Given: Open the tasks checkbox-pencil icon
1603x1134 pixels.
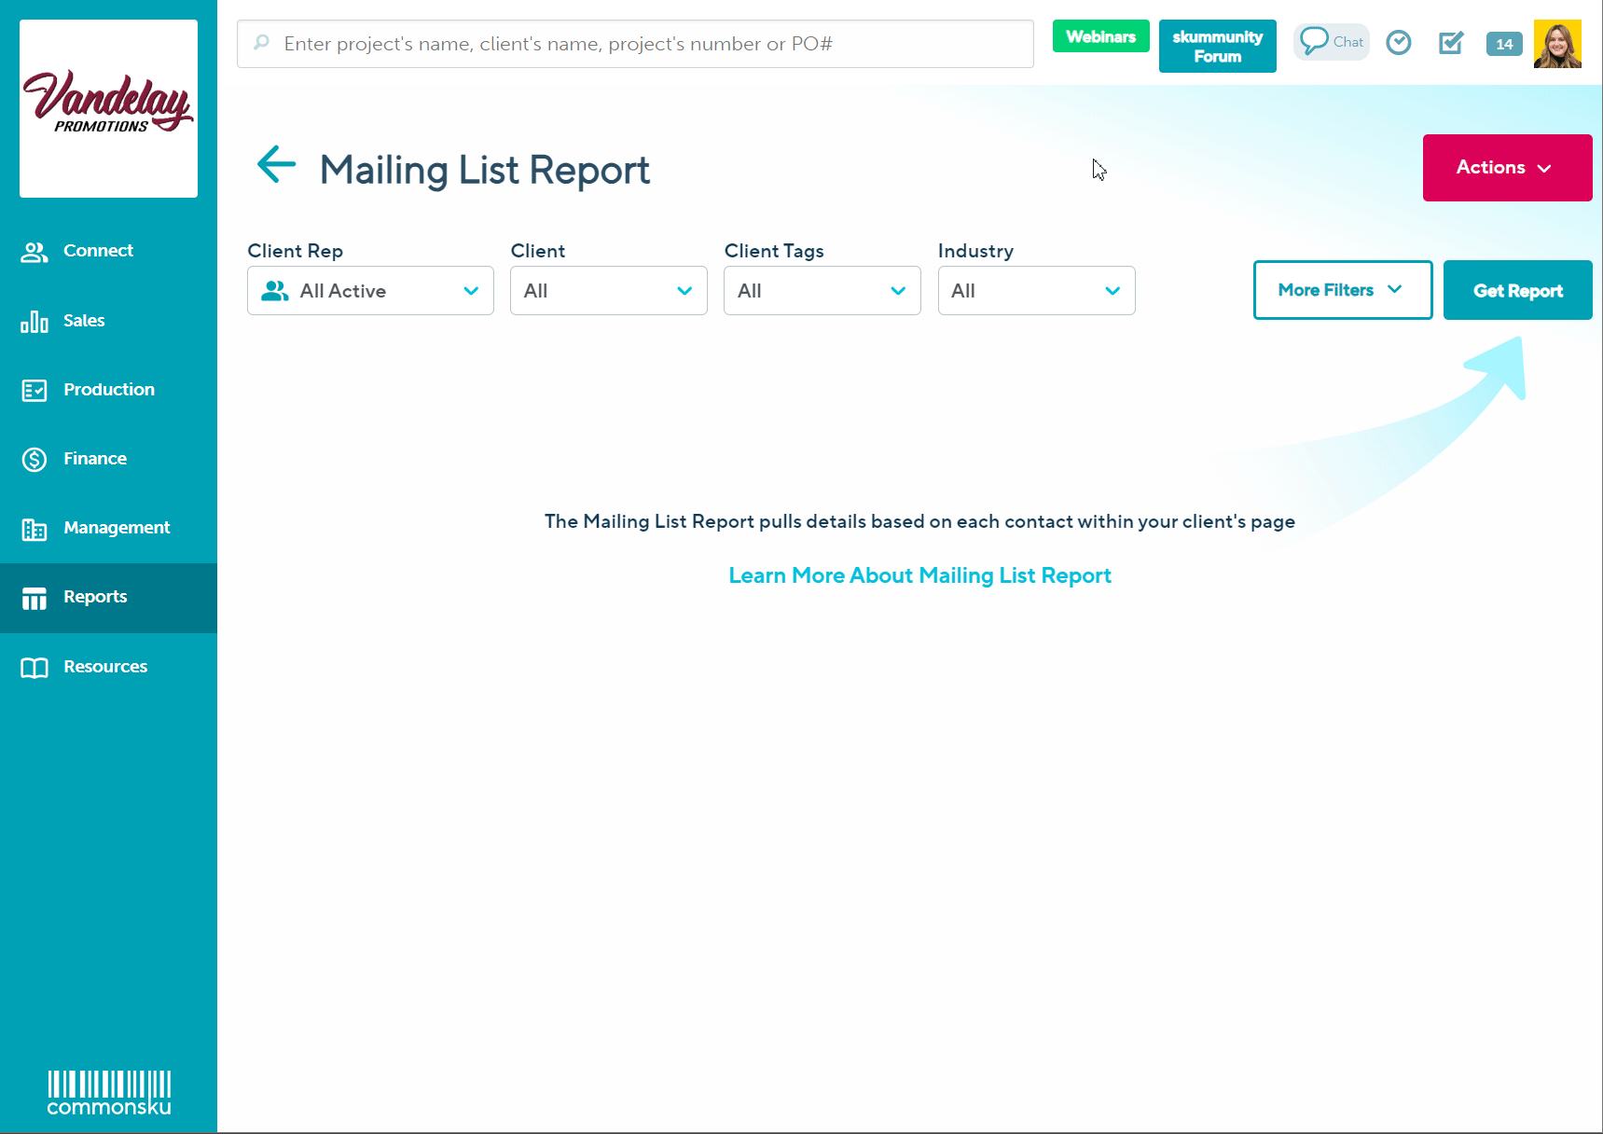Looking at the screenshot, I should [x=1450, y=43].
